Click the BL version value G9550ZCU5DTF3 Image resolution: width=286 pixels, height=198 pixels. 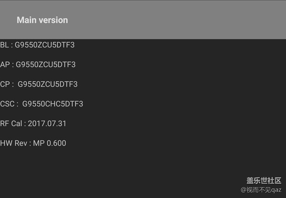coord(44,44)
